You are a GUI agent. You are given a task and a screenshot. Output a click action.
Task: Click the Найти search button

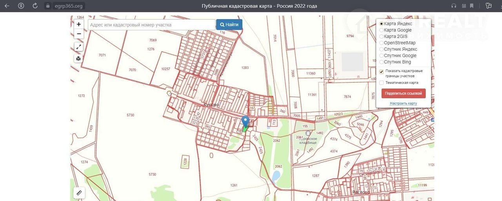click(229, 25)
